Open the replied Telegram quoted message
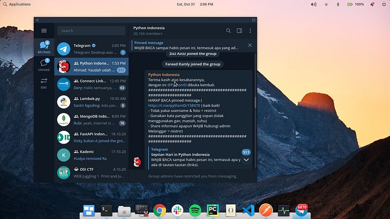390x219 pixels. 195,157
